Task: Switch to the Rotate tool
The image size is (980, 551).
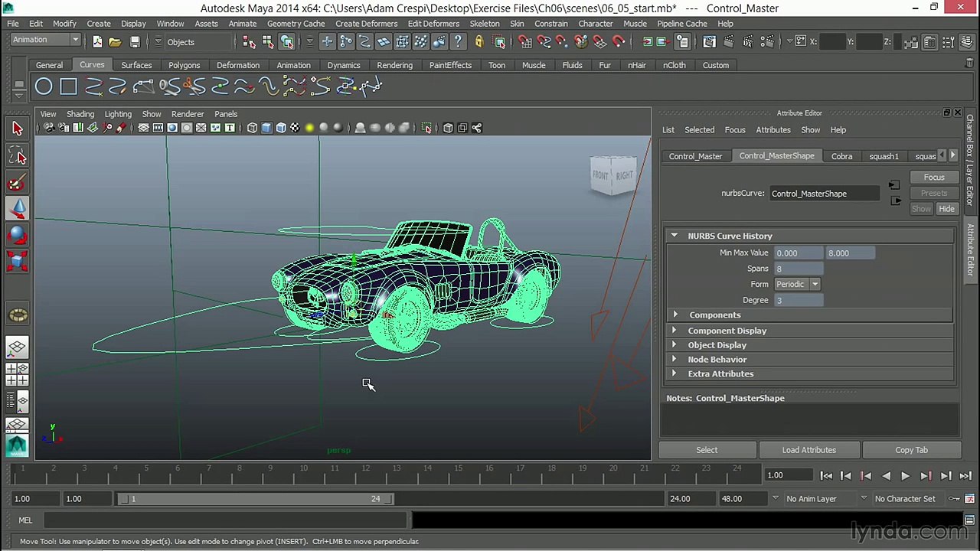Action: click(x=18, y=236)
